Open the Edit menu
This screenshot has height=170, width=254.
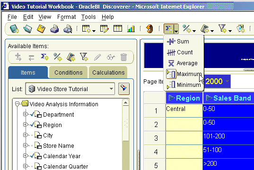tap(28, 17)
